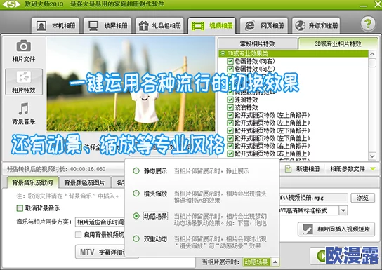This screenshot has height=270, width=382.
Task: Click the 新建相册 button
Action: click(303, 168)
